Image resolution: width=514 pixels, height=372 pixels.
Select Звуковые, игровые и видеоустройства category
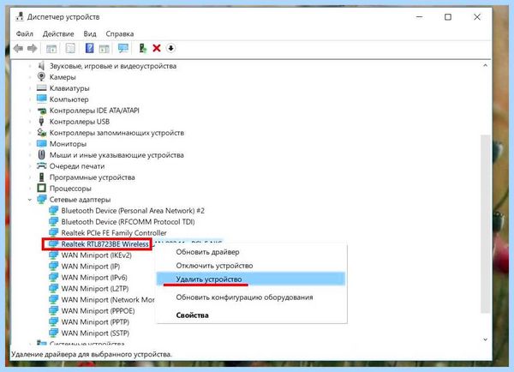click(113, 66)
